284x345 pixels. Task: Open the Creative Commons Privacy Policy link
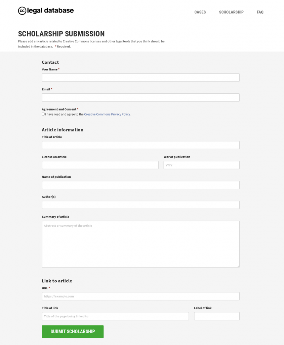tap(107, 114)
